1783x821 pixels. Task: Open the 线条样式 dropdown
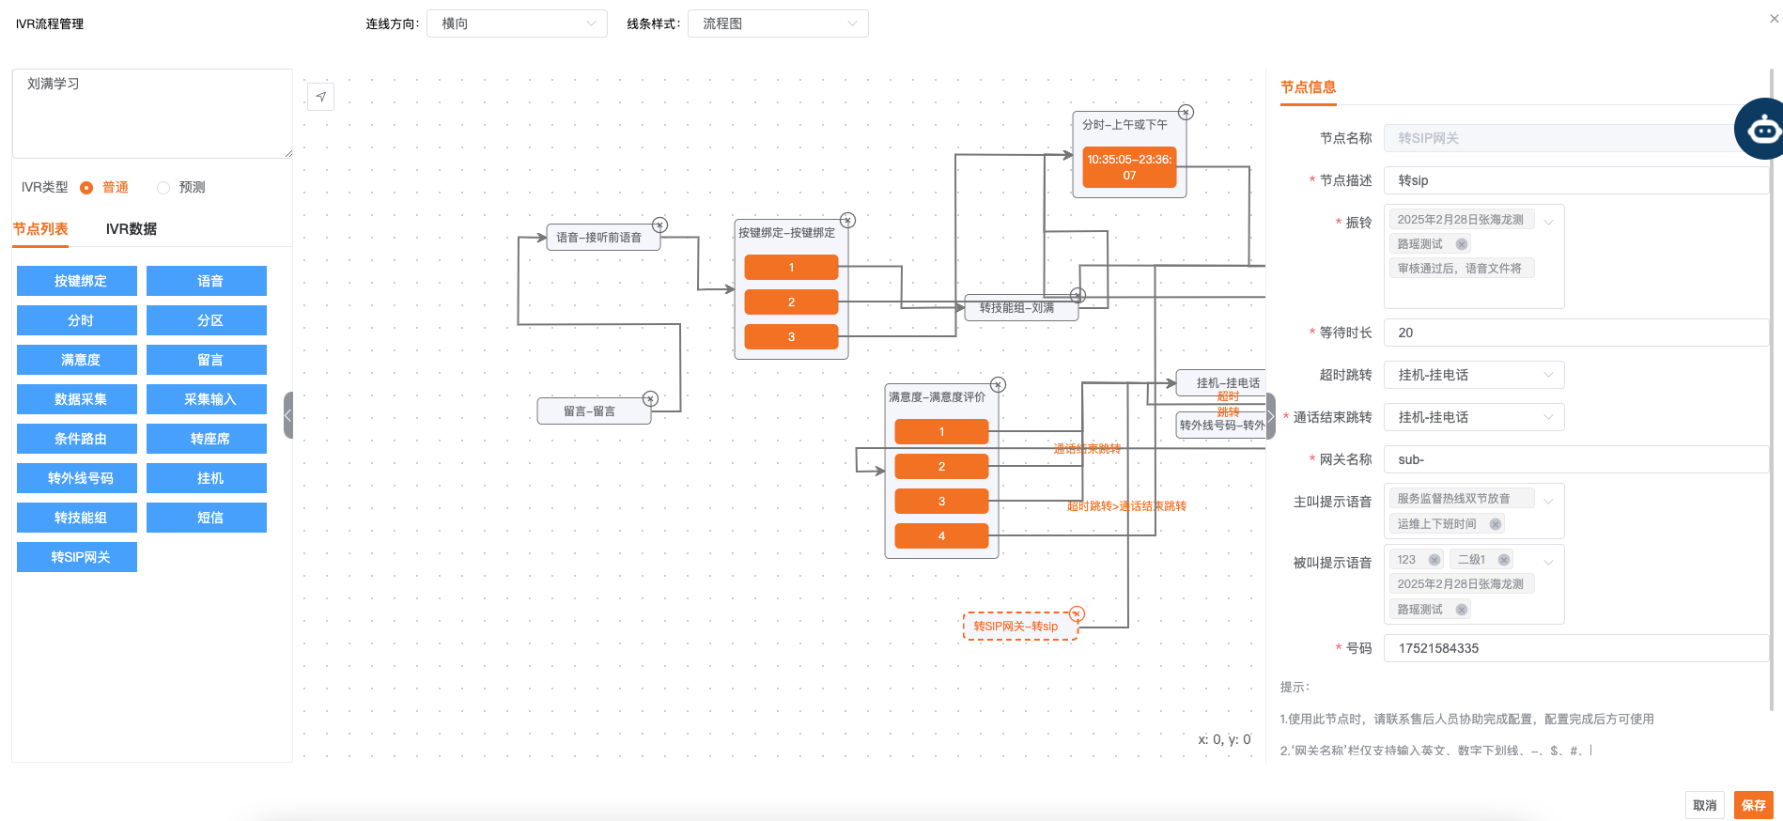pyautogui.click(x=778, y=23)
